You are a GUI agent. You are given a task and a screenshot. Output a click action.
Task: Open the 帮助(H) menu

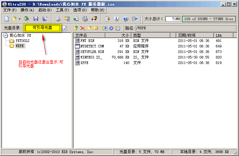coord(98,10)
